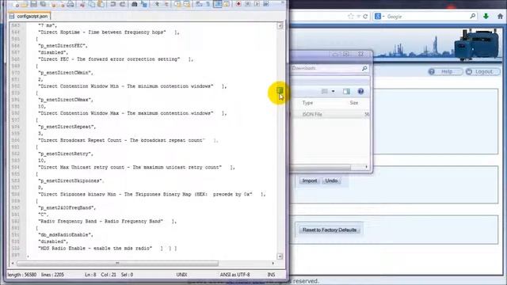Click the editor vertical scrollbar down arrow
507x285 pixels.
(x=280, y=256)
